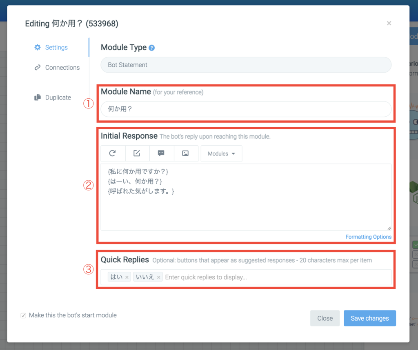Viewport: 418px width, 350px height.
Task: Click the Connections link icon
Action: [x=38, y=68]
